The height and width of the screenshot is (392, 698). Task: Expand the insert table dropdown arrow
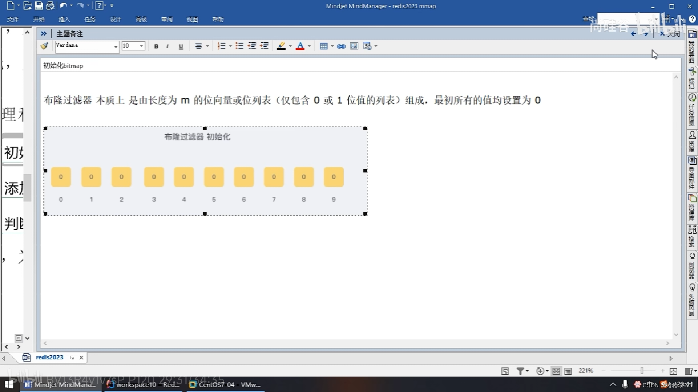(x=332, y=46)
